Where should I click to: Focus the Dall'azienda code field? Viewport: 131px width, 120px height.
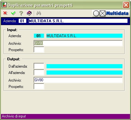point(39,66)
